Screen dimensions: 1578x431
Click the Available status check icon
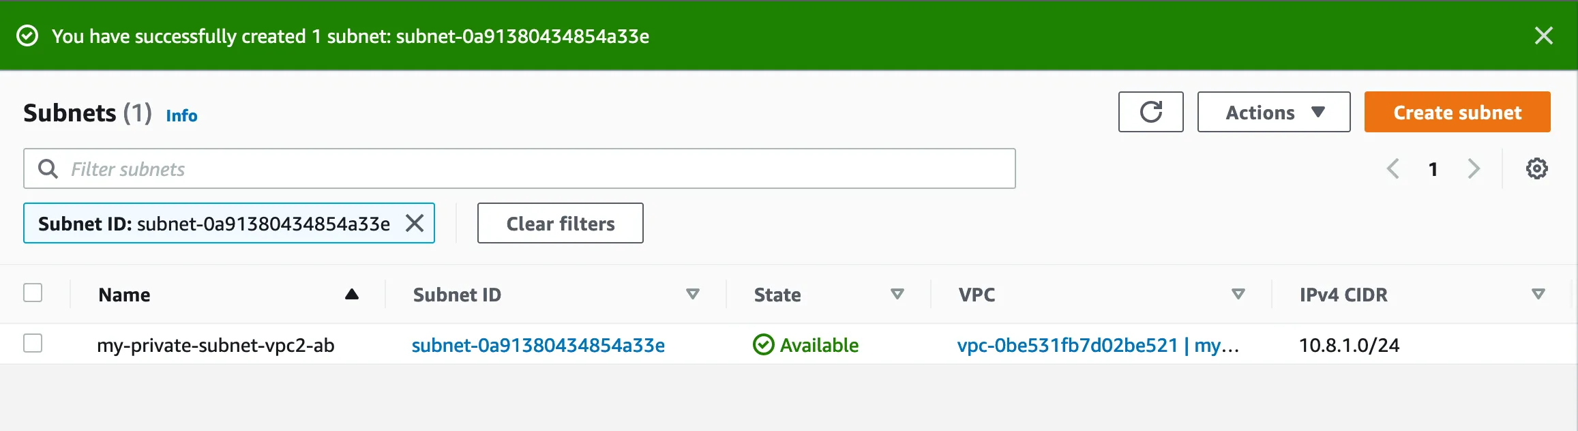tap(763, 345)
